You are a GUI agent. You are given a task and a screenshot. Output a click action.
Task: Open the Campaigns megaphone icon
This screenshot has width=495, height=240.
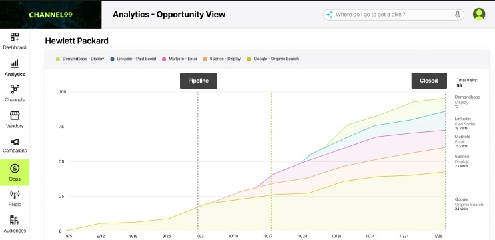(15, 141)
